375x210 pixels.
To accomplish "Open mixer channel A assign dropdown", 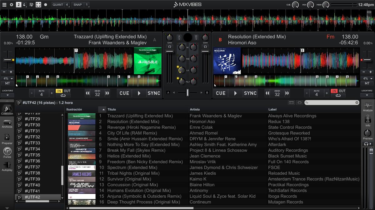I will 179,37.
